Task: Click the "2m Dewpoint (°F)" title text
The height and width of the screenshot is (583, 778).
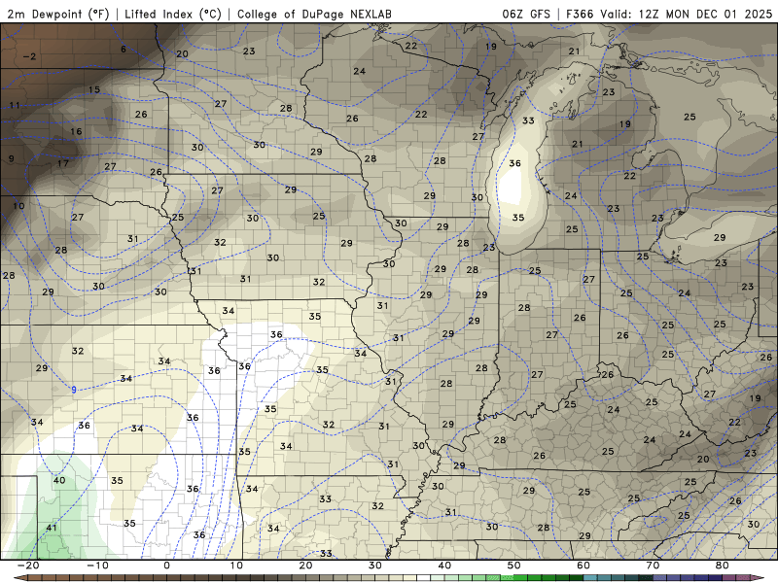Action: point(58,14)
